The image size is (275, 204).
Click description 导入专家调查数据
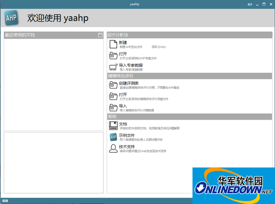point(131,70)
